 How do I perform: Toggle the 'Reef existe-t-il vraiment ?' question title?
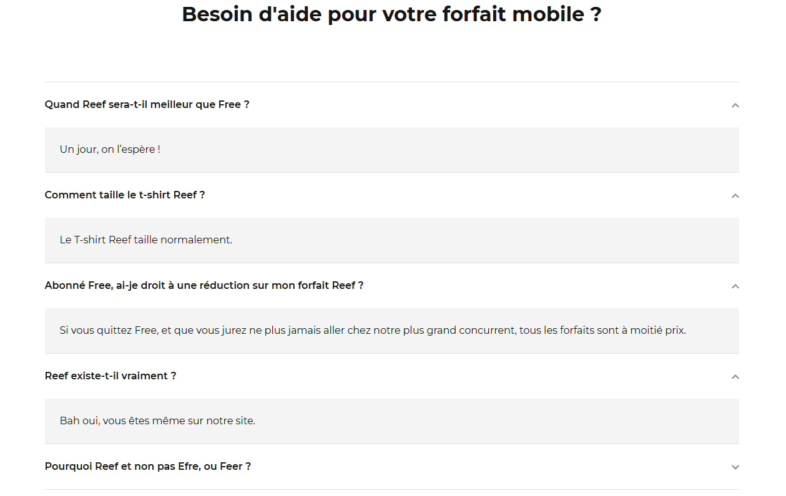pyautogui.click(x=111, y=376)
